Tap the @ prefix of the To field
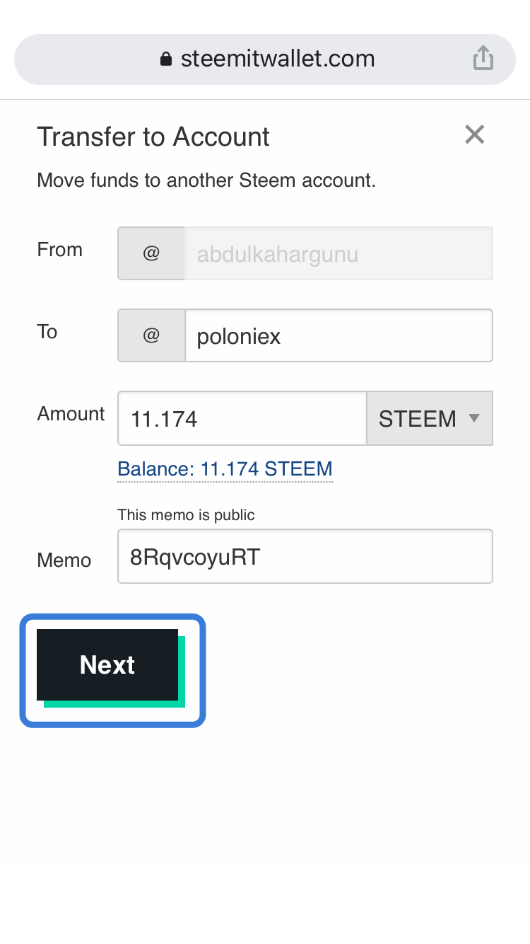Image resolution: width=530 pixels, height=944 pixels. [x=151, y=335]
